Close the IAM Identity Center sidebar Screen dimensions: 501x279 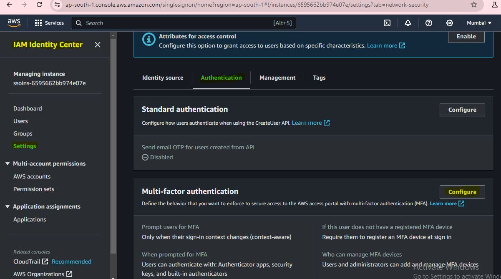click(x=98, y=45)
